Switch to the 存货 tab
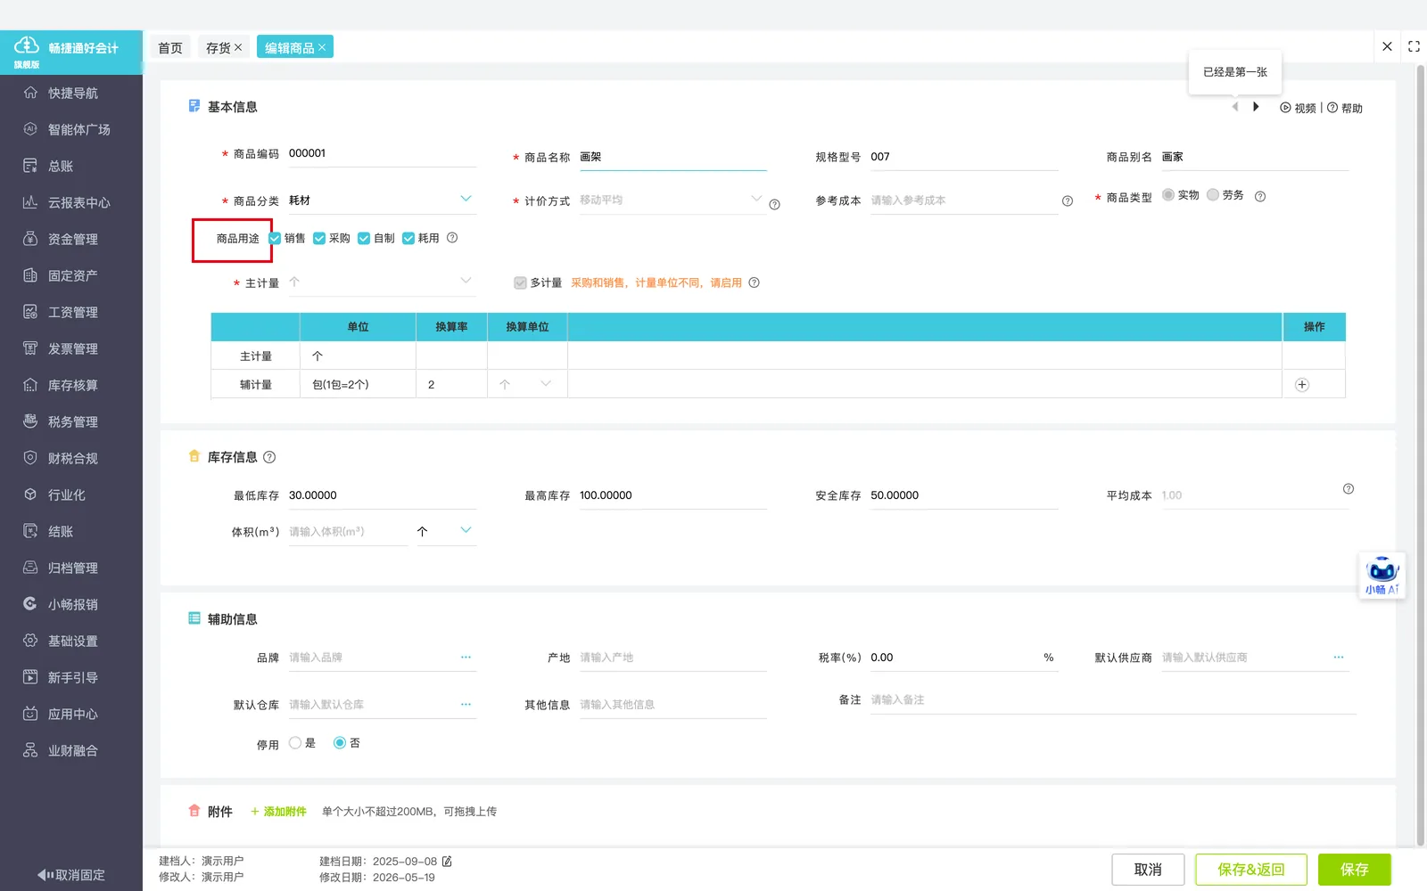This screenshot has width=1427, height=891. point(218,47)
